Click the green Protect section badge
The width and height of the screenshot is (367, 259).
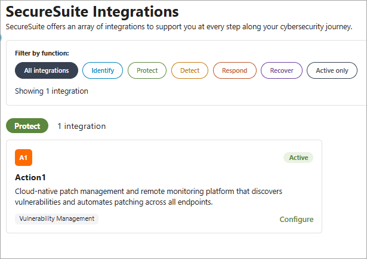27,126
